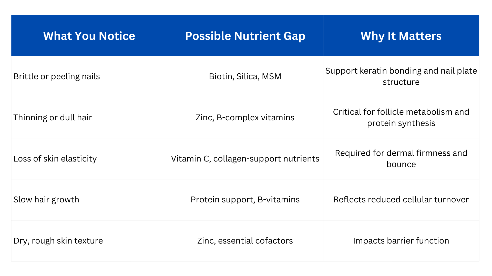Click the 'Biotin, Silica, MSM' cell

pyautogui.click(x=245, y=76)
